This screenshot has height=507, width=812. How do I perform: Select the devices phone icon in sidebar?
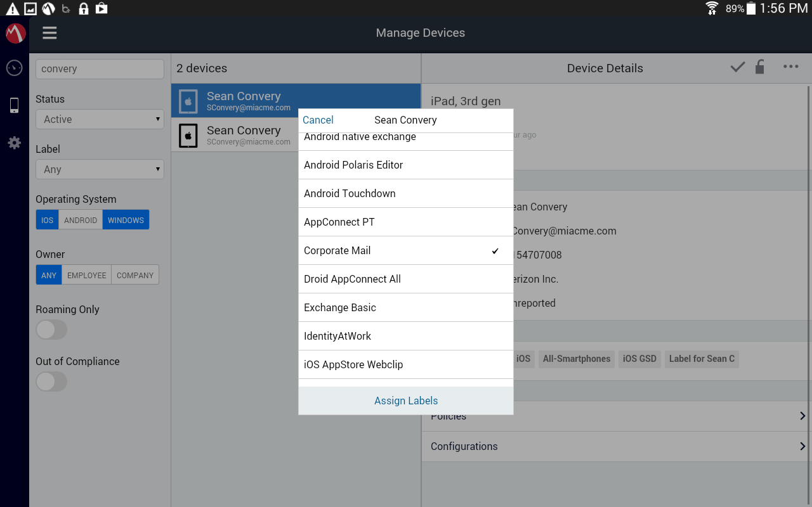(x=15, y=105)
